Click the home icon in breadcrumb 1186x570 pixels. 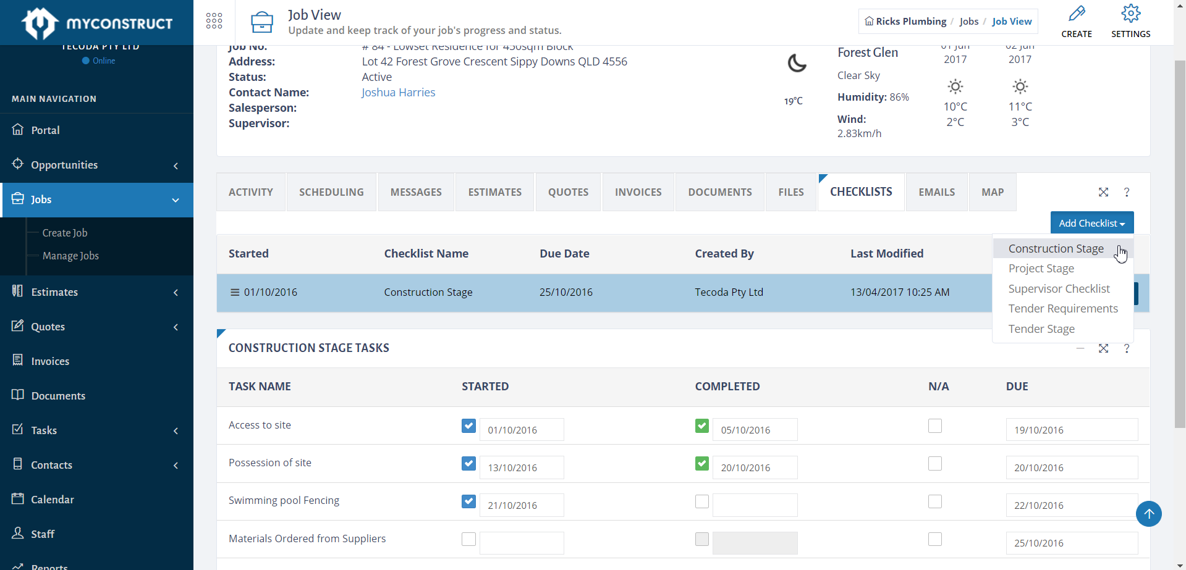pyautogui.click(x=869, y=21)
